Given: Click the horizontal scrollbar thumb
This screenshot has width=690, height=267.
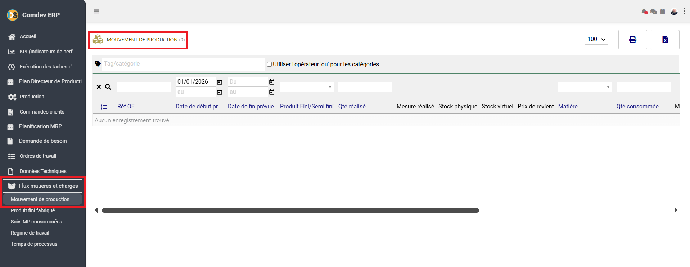Looking at the screenshot, I should coord(290,210).
